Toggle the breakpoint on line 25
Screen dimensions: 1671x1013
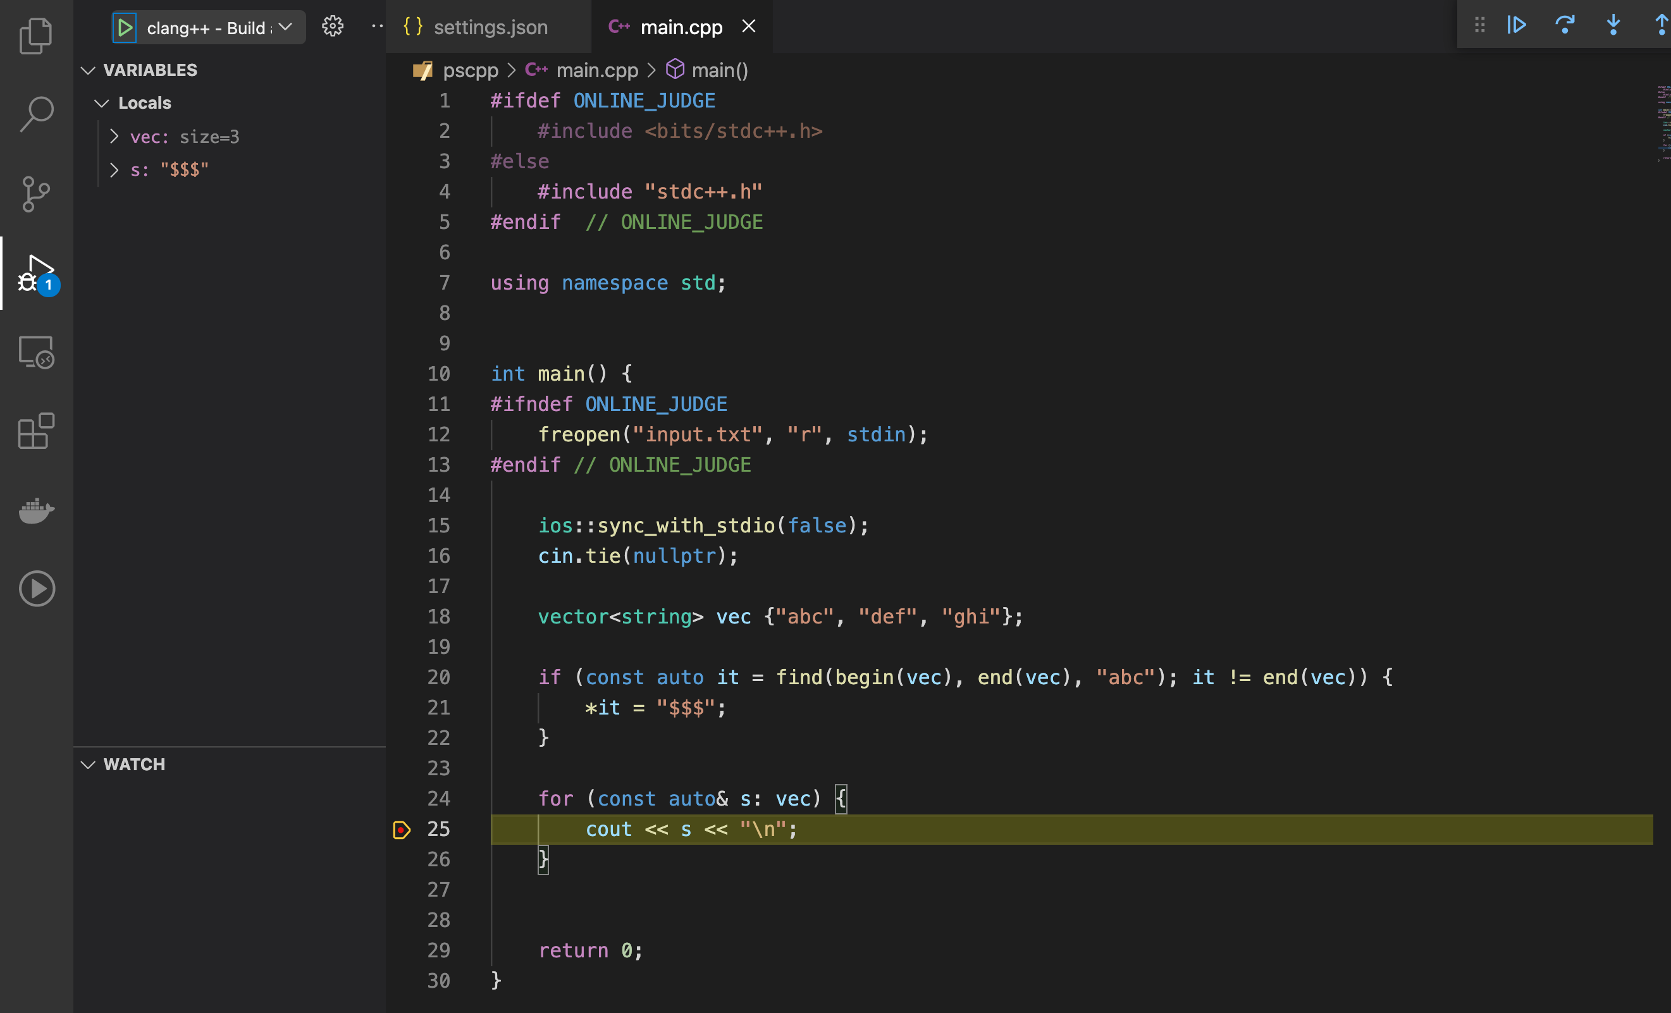[402, 829]
